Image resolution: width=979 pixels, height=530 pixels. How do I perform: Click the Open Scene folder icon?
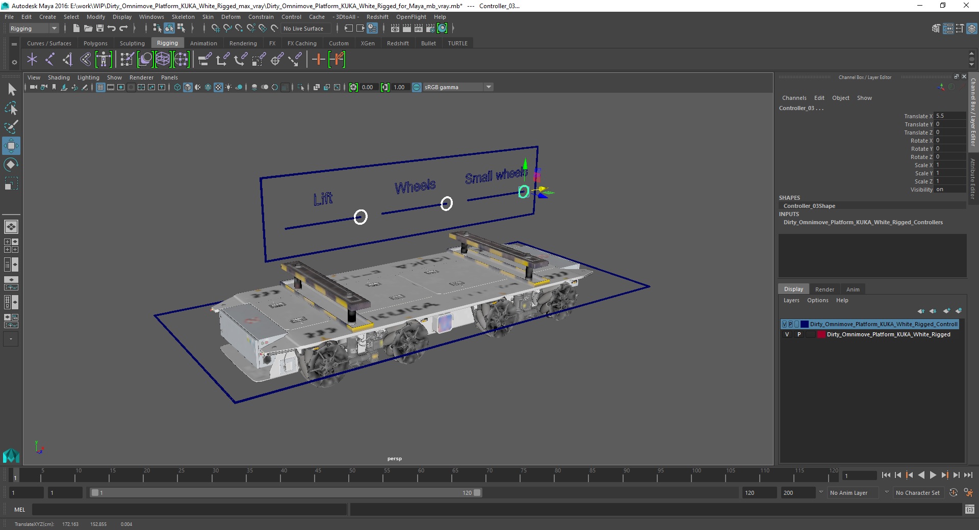click(88, 29)
